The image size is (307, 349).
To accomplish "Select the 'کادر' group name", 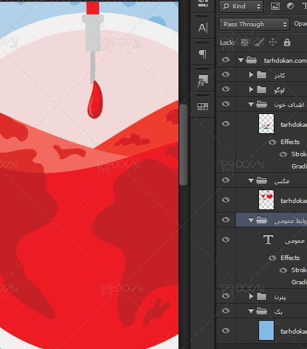I will (279, 75).
